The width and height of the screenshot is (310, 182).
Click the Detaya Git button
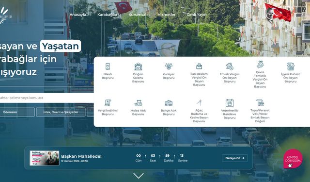pos(234,158)
